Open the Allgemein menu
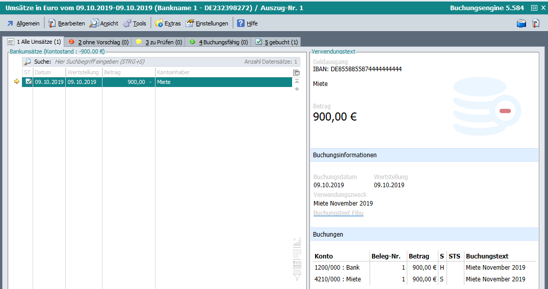Image resolution: width=548 pixels, height=289 pixels. (x=22, y=23)
